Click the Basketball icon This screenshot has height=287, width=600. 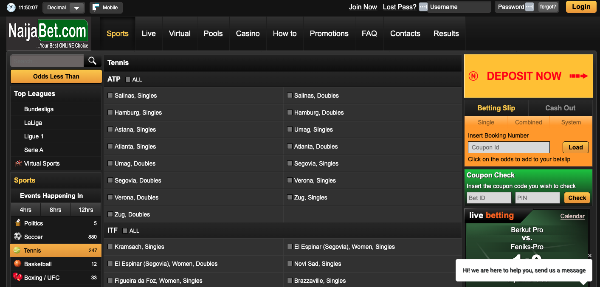(18, 264)
